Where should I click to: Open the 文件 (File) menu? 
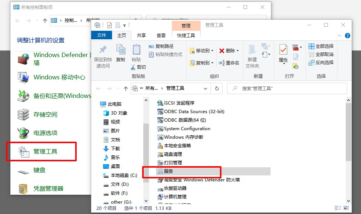coord(102,35)
